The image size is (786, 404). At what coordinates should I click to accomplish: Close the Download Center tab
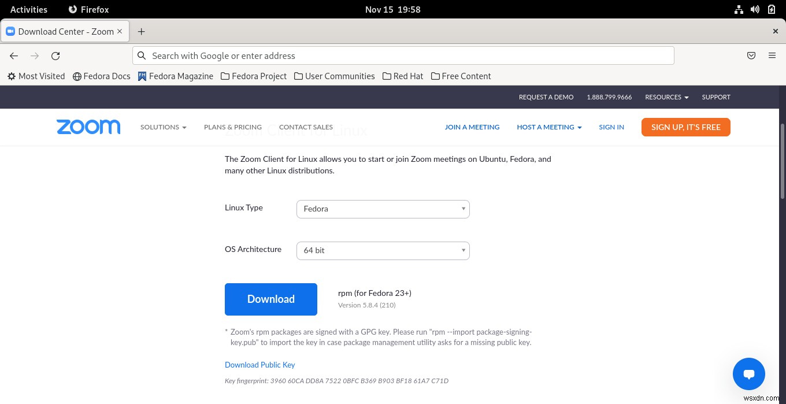coord(120,32)
